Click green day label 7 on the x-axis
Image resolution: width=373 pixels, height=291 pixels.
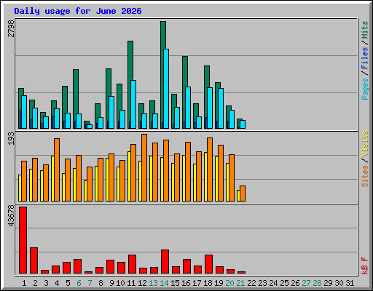90,283
